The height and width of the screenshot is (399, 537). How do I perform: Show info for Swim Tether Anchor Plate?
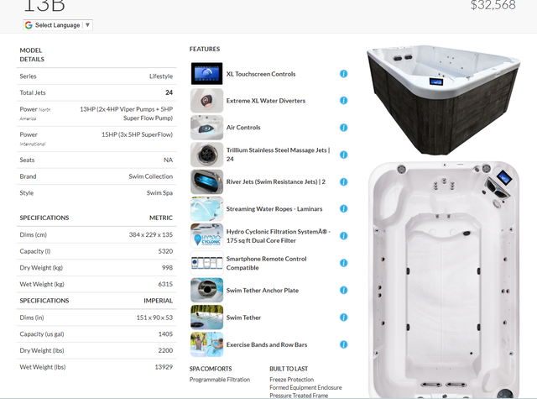coord(343,291)
